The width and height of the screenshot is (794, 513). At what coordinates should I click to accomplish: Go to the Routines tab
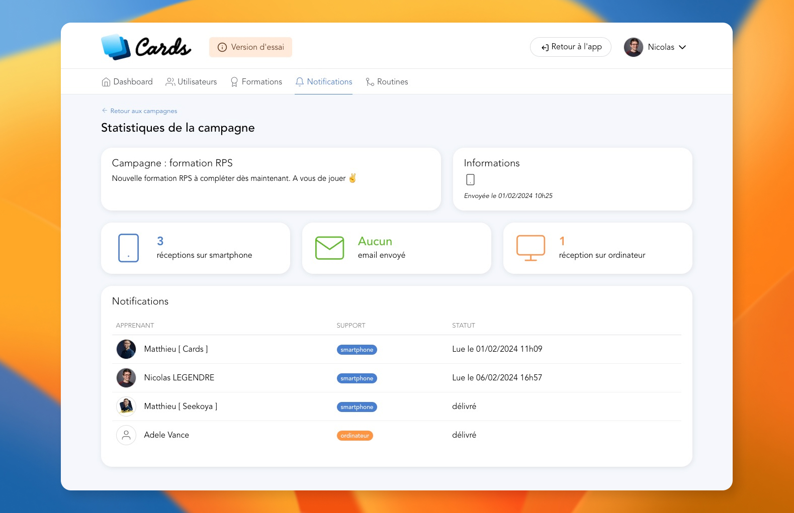coord(387,82)
